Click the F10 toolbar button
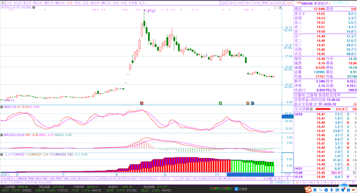This screenshot has height=193, width=357. (265, 3)
